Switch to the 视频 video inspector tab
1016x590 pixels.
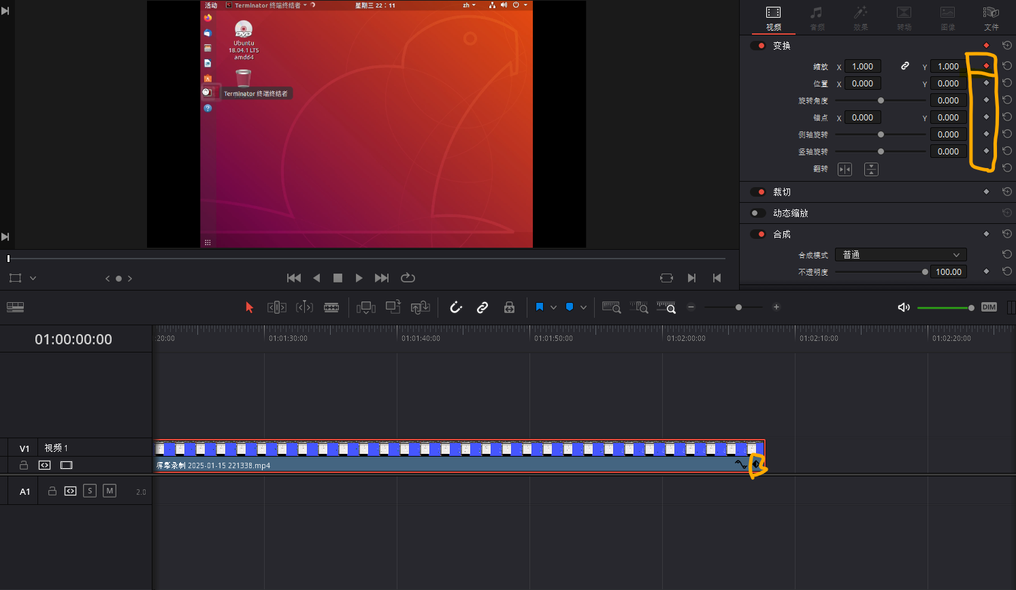coord(774,18)
